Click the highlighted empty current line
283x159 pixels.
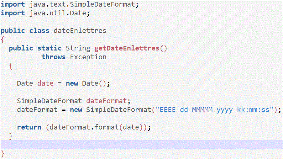tap(142, 145)
